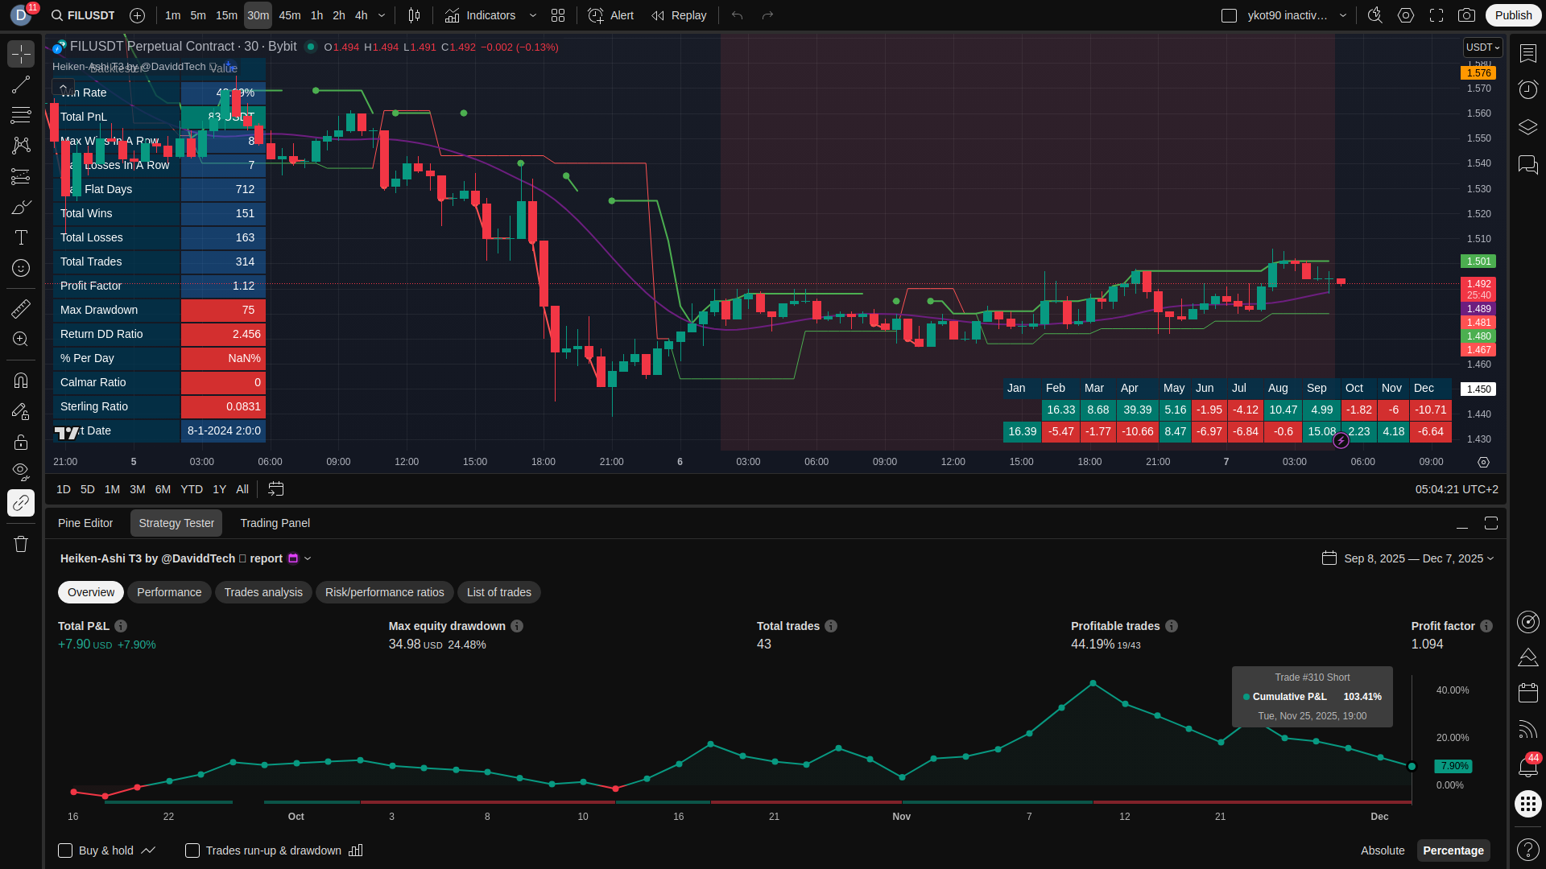Select the Trend Line drawing tool
Image resolution: width=1546 pixels, height=869 pixels.
[21, 84]
